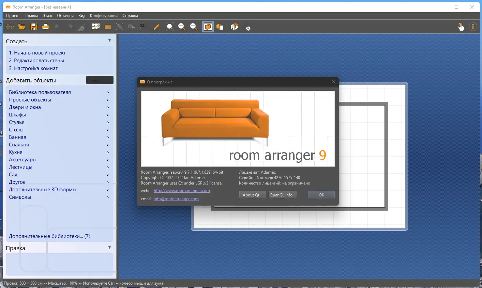Open the Конфигурация menu

click(x=104, y=16)
